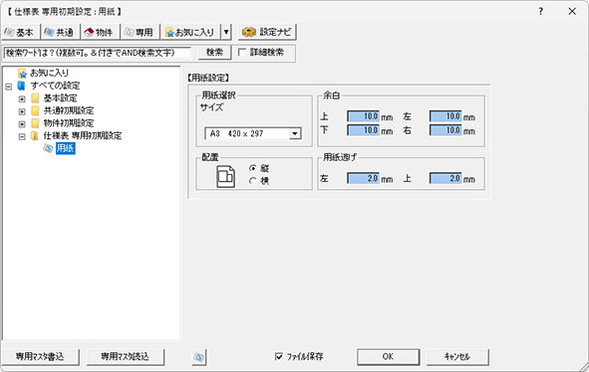Image resolution: width=589 pixels, height=372 pixels.
Task: Select the 横 orientation radio button
Action: tap(253, 181)
